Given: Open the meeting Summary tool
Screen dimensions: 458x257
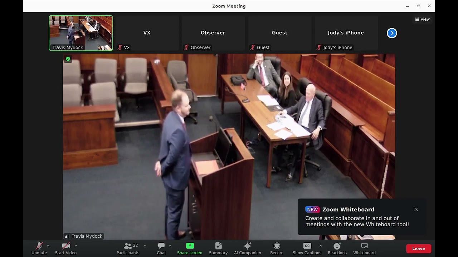Looking at the screenshot, I should [x=218, y=249].
